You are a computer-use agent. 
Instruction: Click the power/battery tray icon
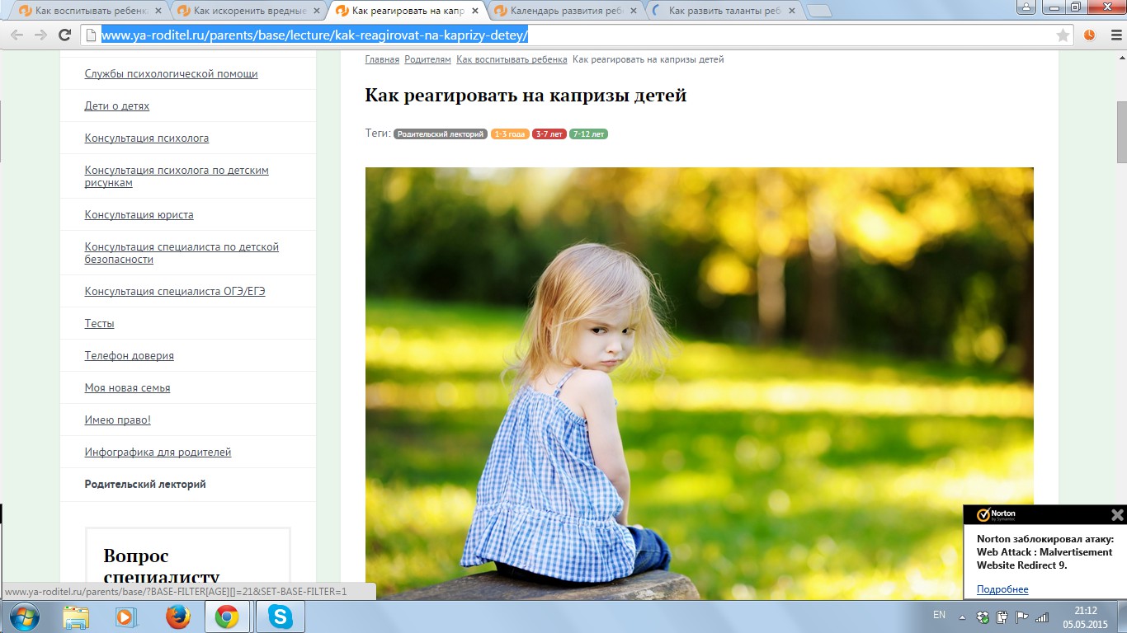point(1002,617)
